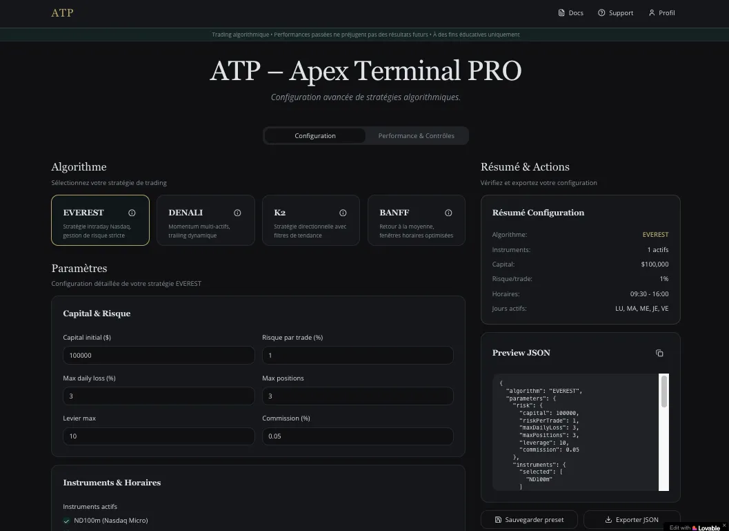729x531 pixels.
Task: Click the EVEREST value in Résumé
Action: (655, 235)
